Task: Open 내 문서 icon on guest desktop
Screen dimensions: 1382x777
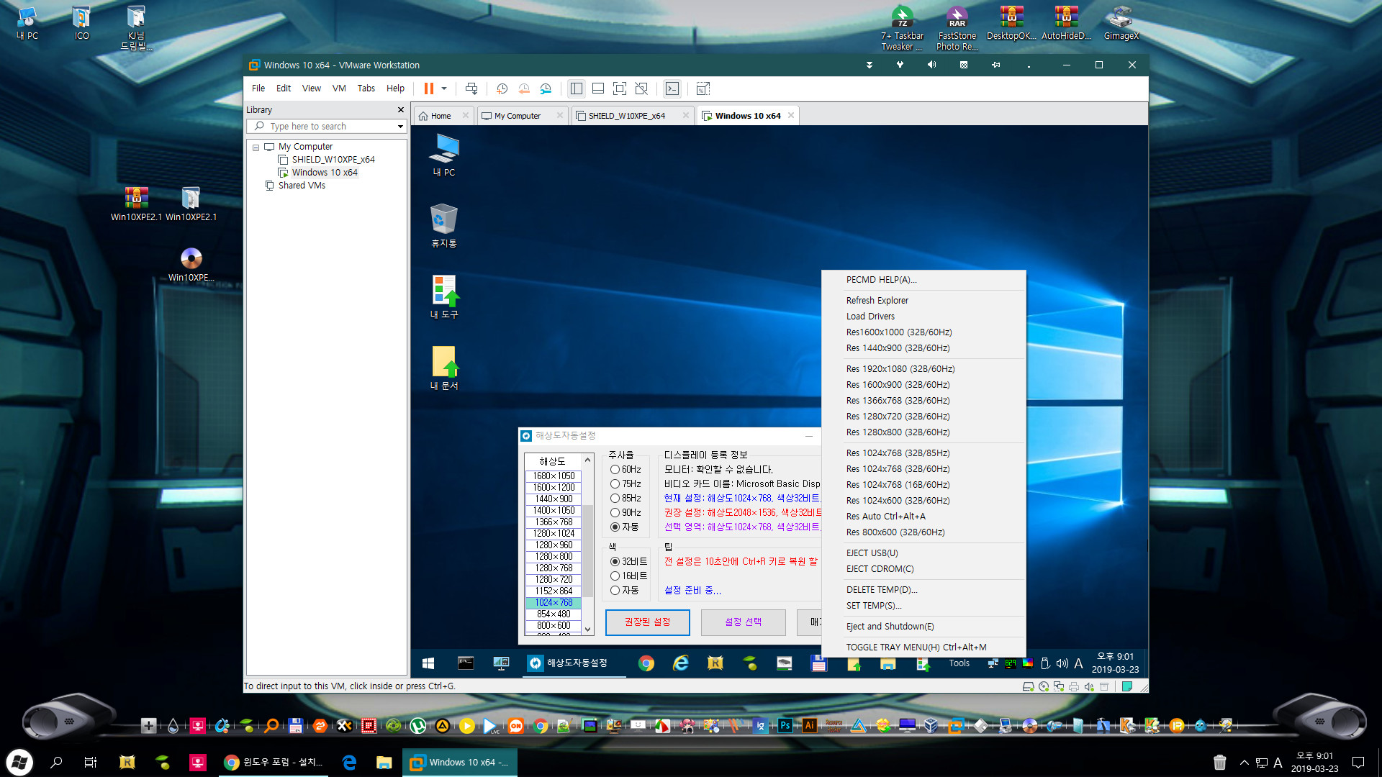Action: (x=444, y=368)
